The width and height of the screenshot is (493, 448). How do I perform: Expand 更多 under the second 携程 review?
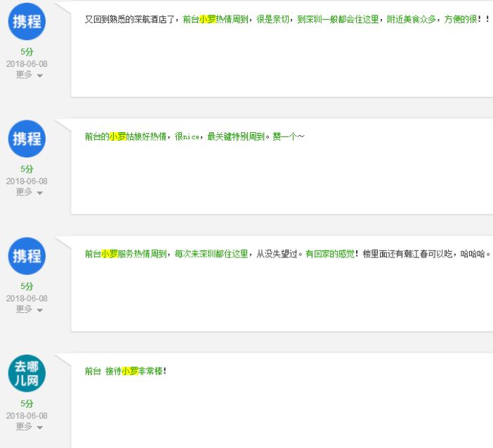(29, 192)
